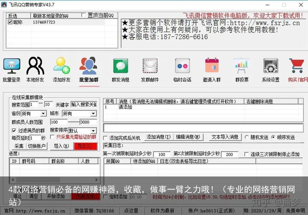Click 文本导入消息 button
This screenshot has width=308, height=215.
pyautogui.click(x=225, y=137)
